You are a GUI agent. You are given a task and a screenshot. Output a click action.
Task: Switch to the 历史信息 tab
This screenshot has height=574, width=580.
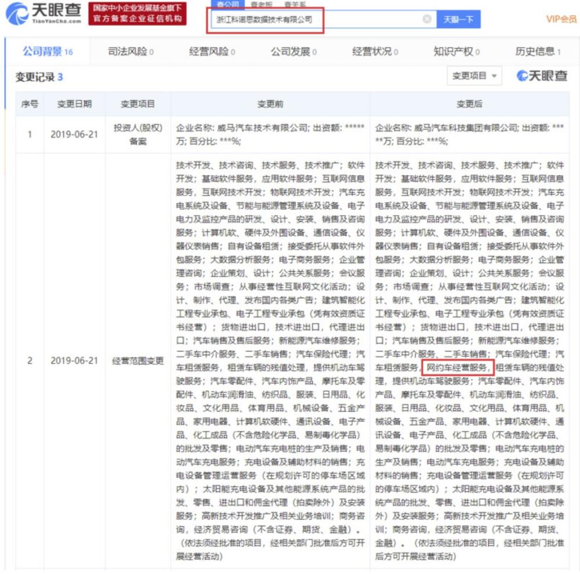tap(538, 52)
